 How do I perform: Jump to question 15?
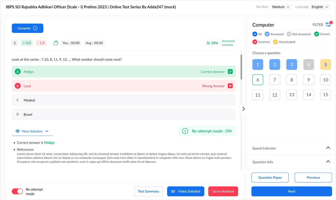pyautogui.click(x=326, y=95)
